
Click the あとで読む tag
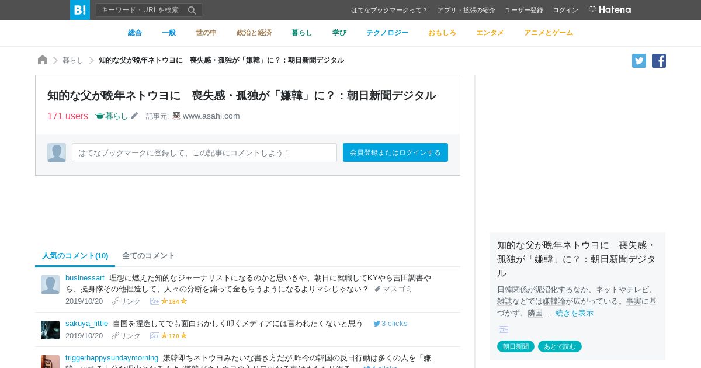[560, 346]
